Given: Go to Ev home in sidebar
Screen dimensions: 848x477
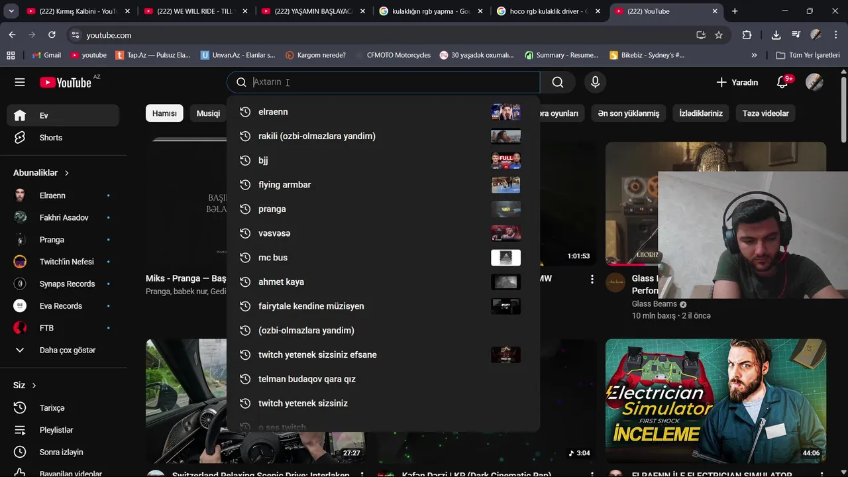Looking at the screenshot, I should (x=63, y=115).
